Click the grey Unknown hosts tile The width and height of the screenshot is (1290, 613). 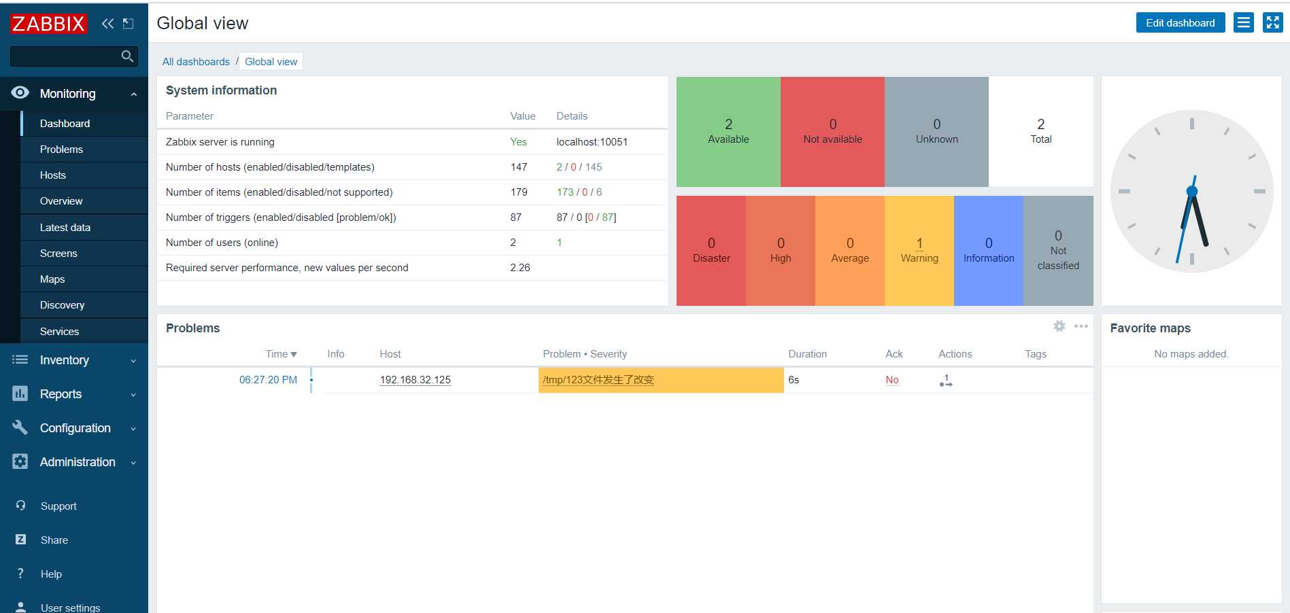click(x=936, y=132)
